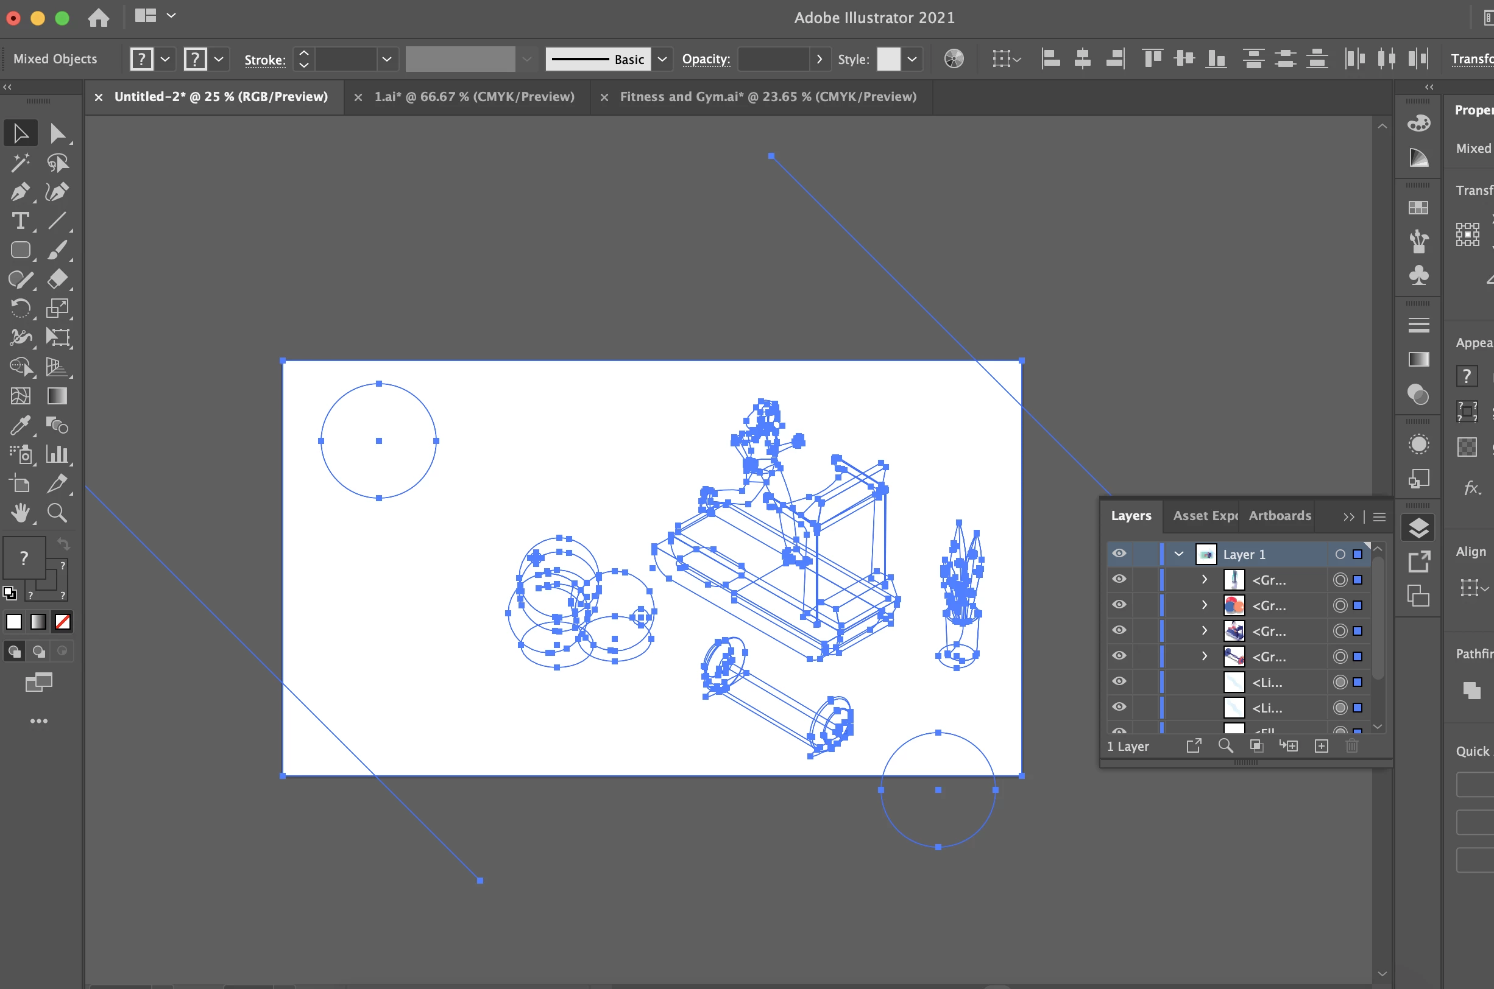Select the Pen tool
Image resolution: width=1494 pixels, height=989 pixels.
click(20, 191)
